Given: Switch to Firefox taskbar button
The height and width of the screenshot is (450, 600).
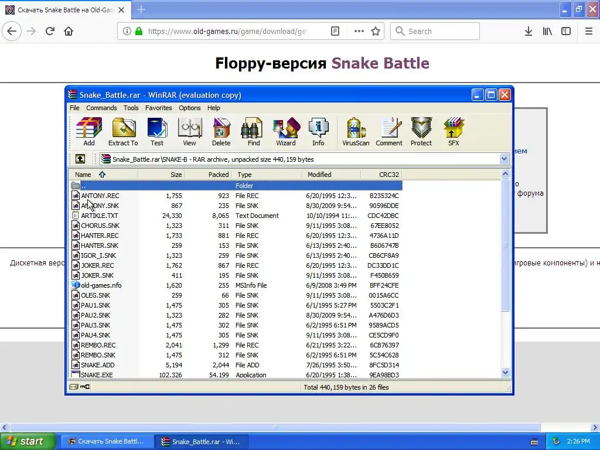Looking at the screenshot, I should click(107, 441).
